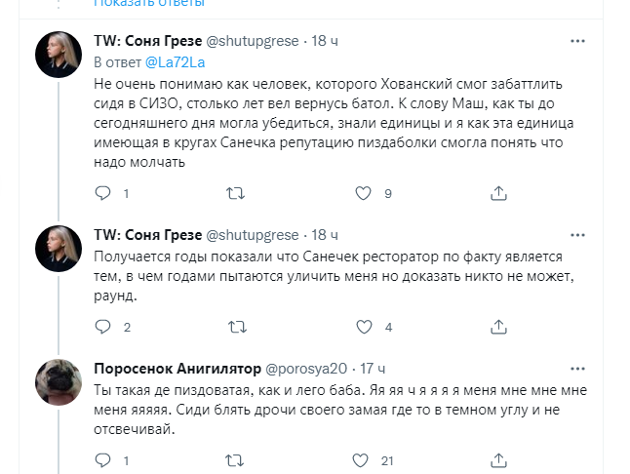Expand more options on Поросенок Анигилятор's tweet

(577, 369)
